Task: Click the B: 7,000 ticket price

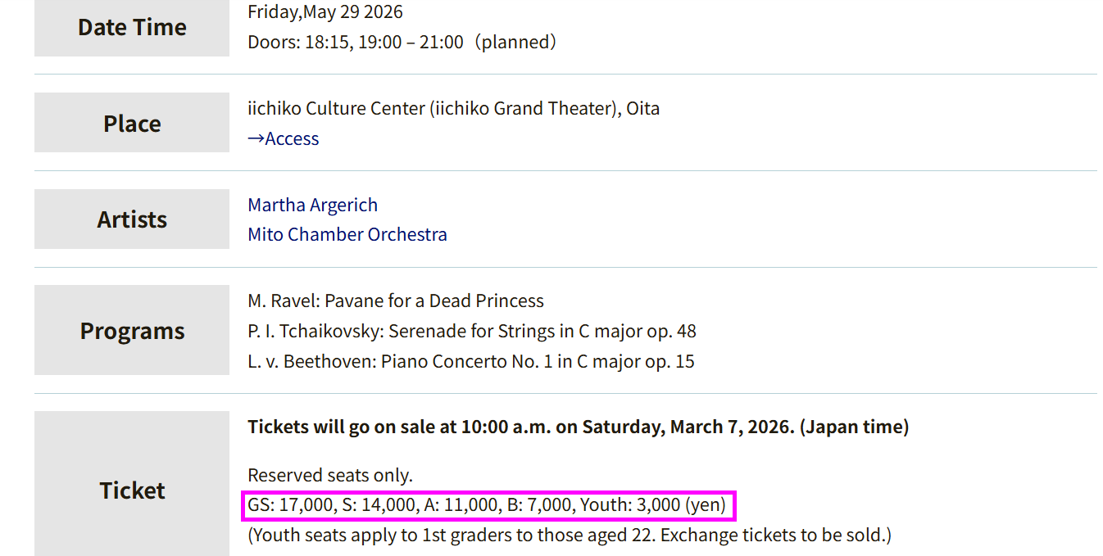Action: point(539,505)
